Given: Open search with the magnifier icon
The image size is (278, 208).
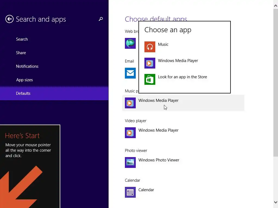Looking at the screenshot, I should coord(101,19).
